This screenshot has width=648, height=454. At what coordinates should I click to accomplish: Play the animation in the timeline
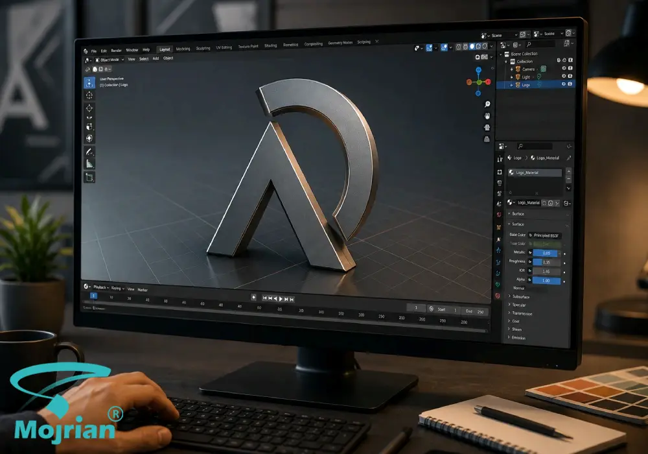tap(281, 298)
